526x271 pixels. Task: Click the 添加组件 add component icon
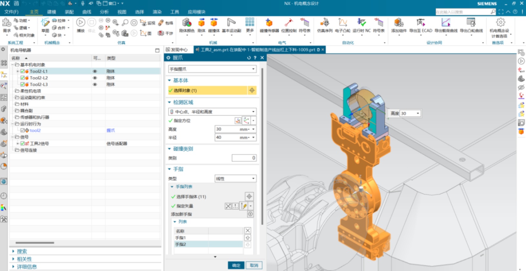399,23
